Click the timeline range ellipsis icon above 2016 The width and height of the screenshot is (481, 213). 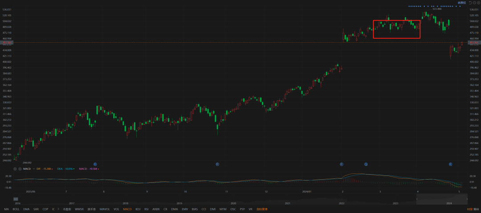(x=15, y=199)
